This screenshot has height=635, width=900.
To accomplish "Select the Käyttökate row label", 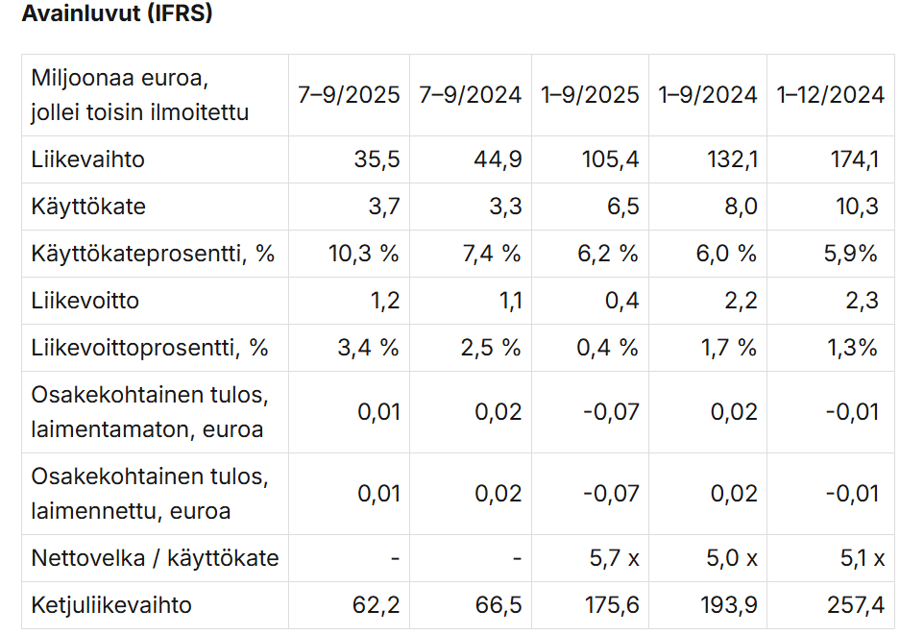I will coord(88,207).
